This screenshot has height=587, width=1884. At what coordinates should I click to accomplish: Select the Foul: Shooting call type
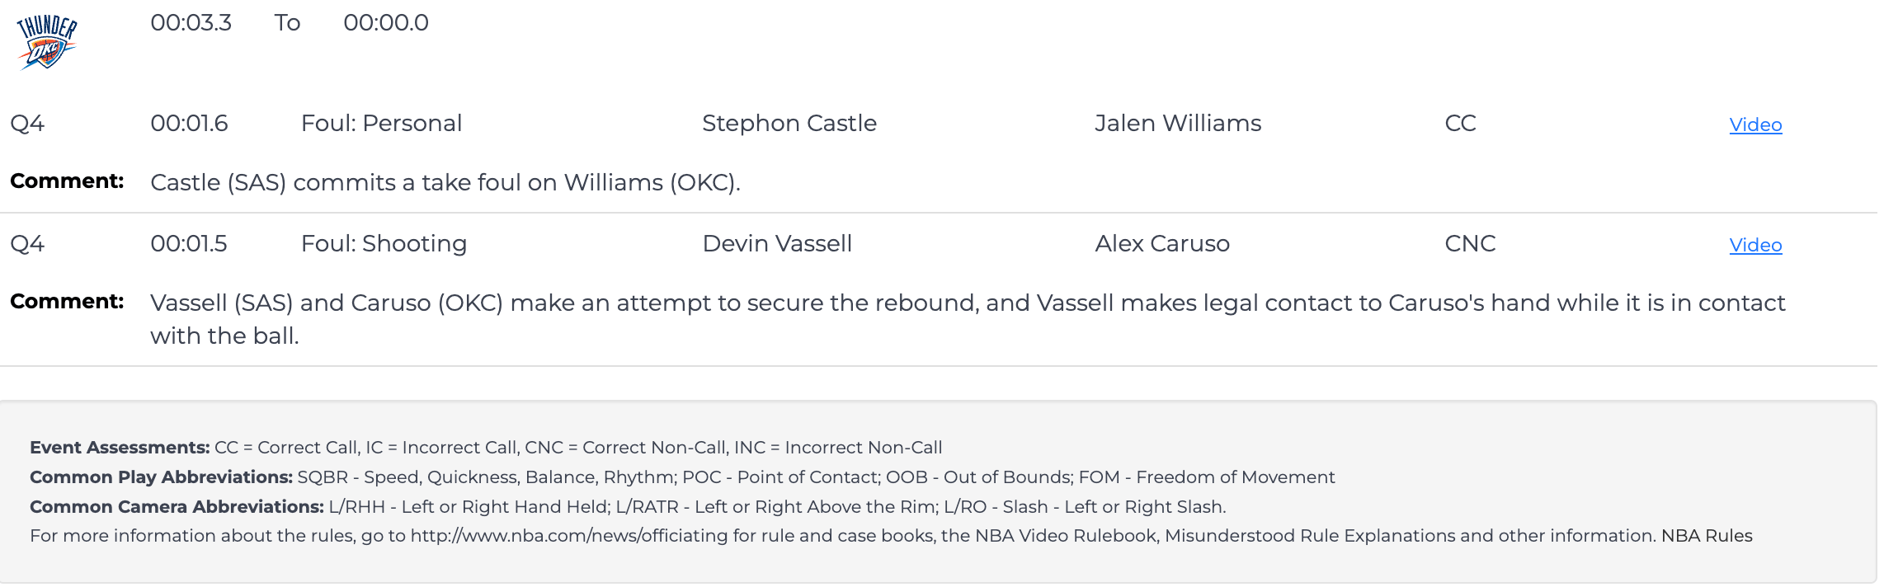point(384,243)
